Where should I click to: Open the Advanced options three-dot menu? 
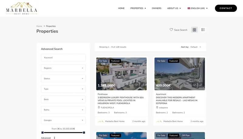point(54,138)
